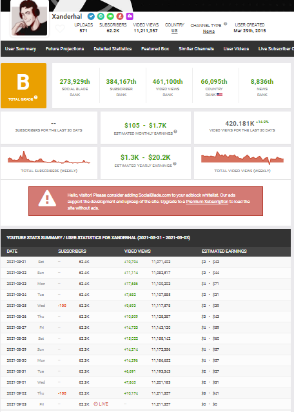Click the SUBSCRIBERS column header
Viewport: 294px width, 412px height.
(x=72, y=251)
